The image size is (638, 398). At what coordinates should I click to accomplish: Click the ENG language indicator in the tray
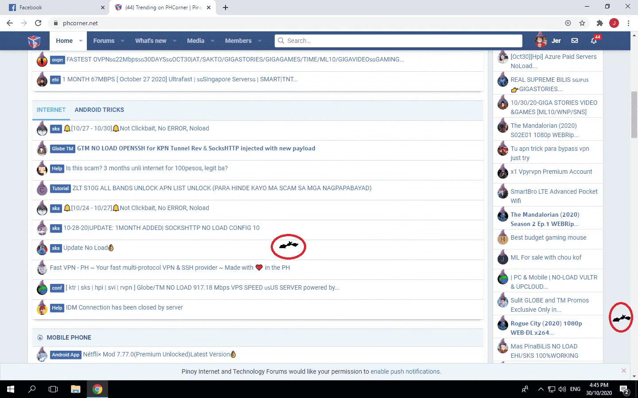pos(575,389)
